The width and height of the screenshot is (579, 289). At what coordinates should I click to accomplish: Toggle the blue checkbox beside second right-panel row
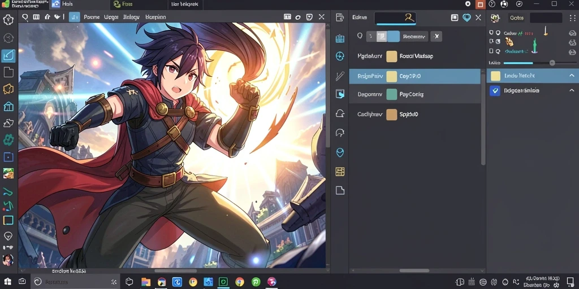[494, 90]
